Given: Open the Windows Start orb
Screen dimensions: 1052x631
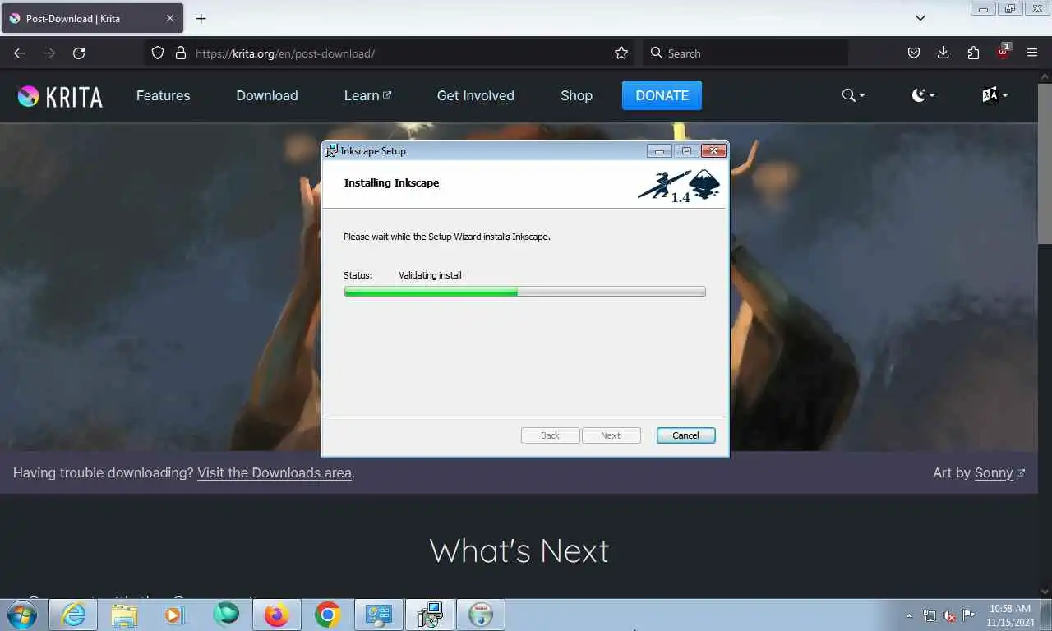Looking at the screenshot, I should point(21,615).
